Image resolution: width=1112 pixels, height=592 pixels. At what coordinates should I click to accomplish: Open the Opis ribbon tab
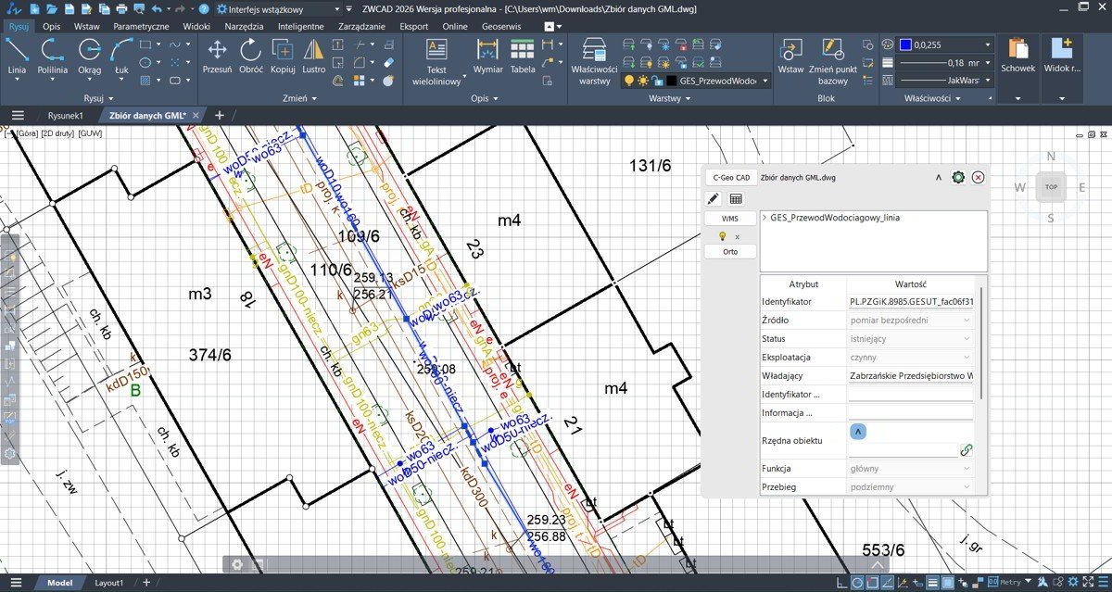tap(51, 26)
